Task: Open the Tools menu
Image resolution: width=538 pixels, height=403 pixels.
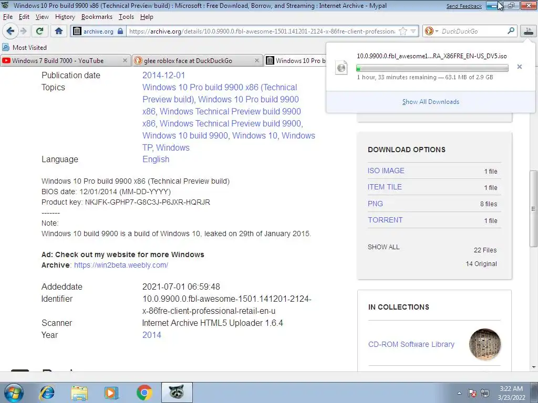Action: pos(126,17)
